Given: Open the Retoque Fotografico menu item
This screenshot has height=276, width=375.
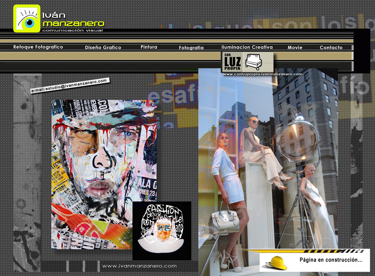Looking at the screenshot, I should [38, 47].
